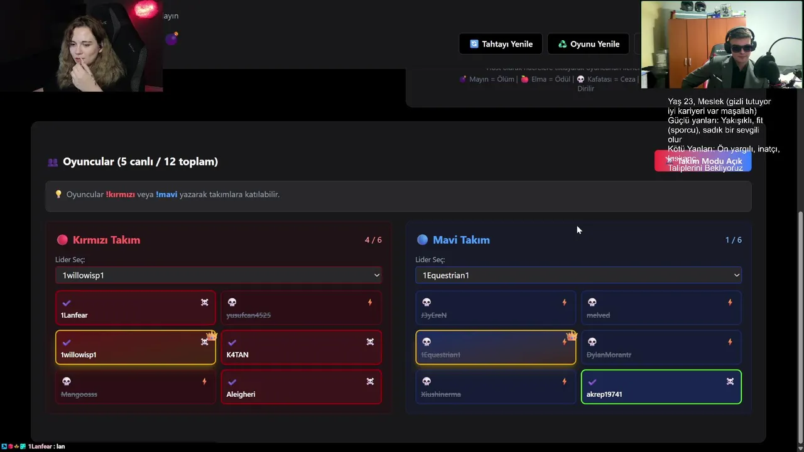Revive 1Equestrian1 with the lightning icon
The width and height of the screenshot is (804, 452).
[x=564, y=342]
